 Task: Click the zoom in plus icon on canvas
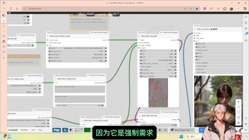pos(238,102)
